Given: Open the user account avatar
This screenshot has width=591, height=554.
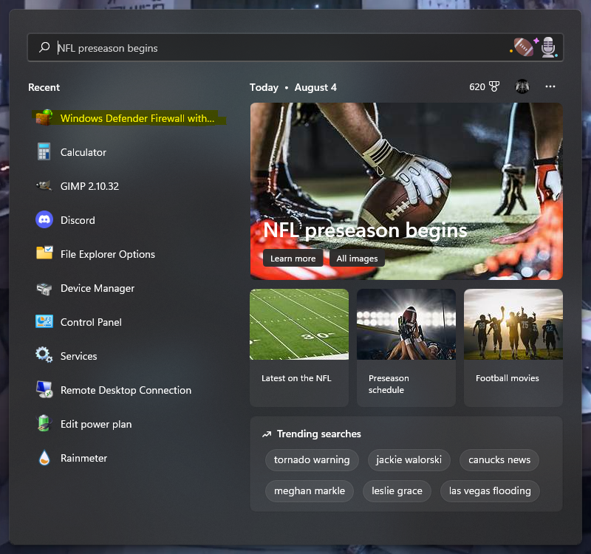Looking at the screenshot, I should [x=522, y=86].
